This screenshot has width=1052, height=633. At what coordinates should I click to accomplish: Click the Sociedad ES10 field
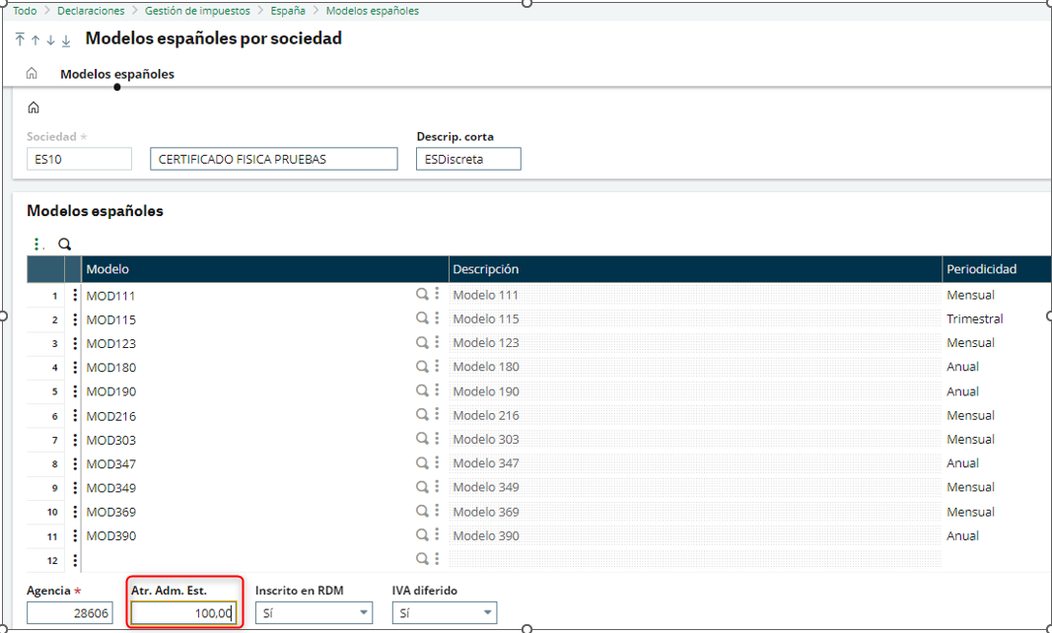(79, 159)
